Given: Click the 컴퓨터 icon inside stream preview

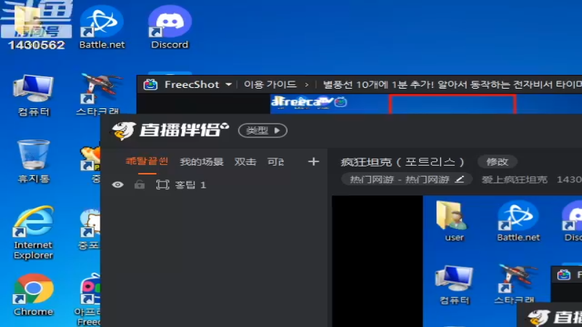Looking at the screenshot, I should pos(454,285).
